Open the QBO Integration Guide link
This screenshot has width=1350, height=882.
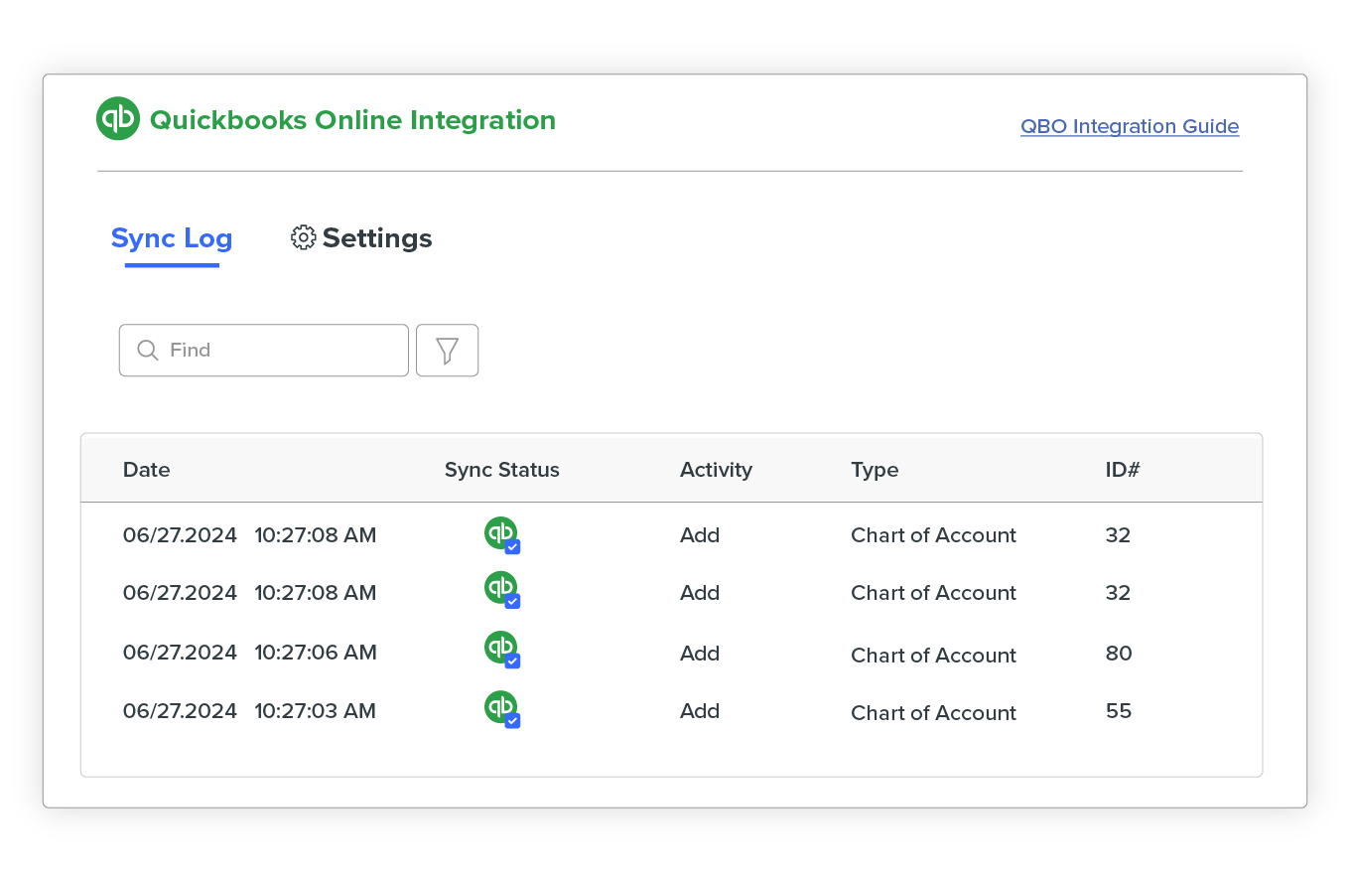(x=1129, y=126)
